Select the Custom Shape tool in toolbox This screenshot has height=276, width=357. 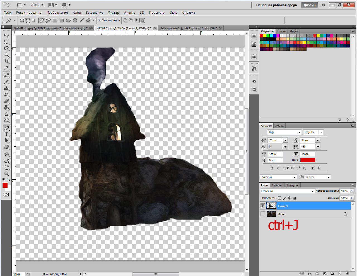(x=6, y=147)
